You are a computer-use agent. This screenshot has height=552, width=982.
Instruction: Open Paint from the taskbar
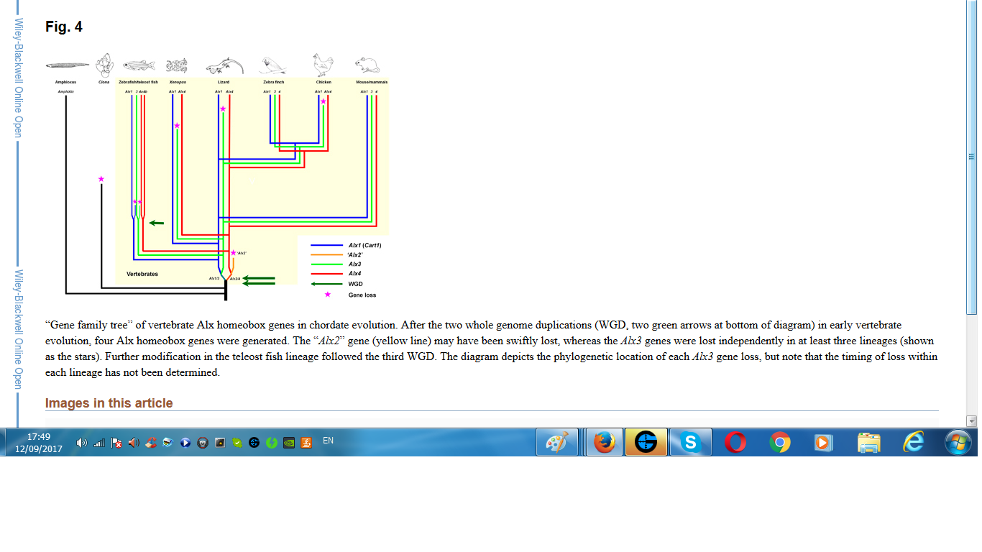point(557,443)
